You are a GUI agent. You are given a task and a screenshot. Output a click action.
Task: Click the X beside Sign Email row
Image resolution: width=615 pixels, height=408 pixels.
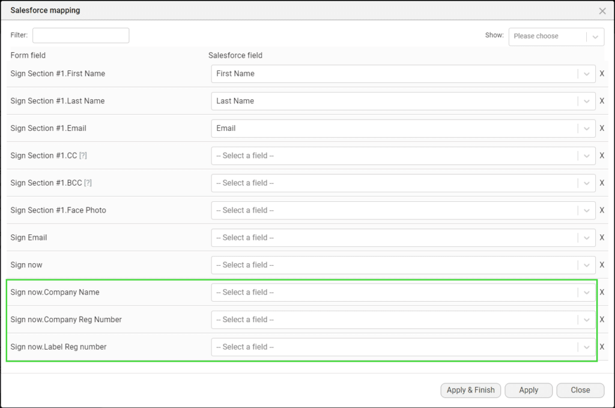click(x=602, y=238)
